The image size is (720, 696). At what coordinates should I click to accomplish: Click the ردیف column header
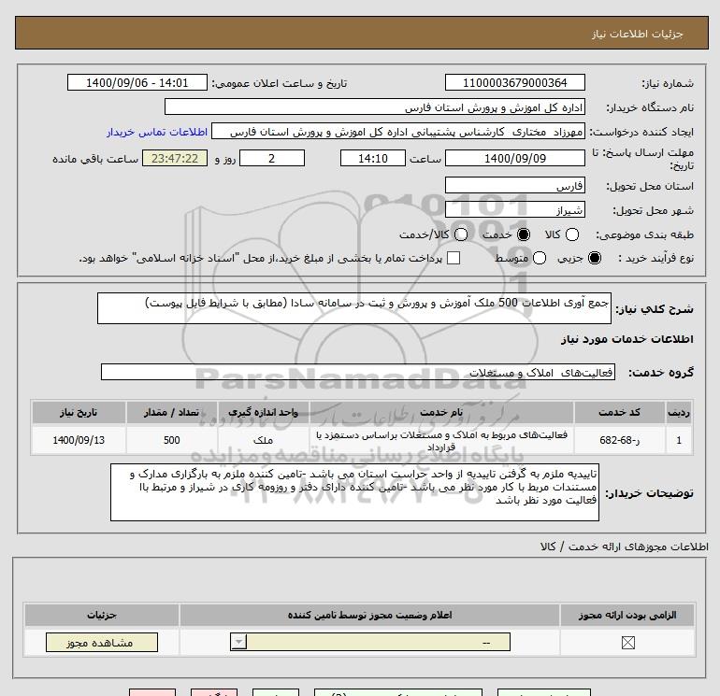(x=679, y=412)
